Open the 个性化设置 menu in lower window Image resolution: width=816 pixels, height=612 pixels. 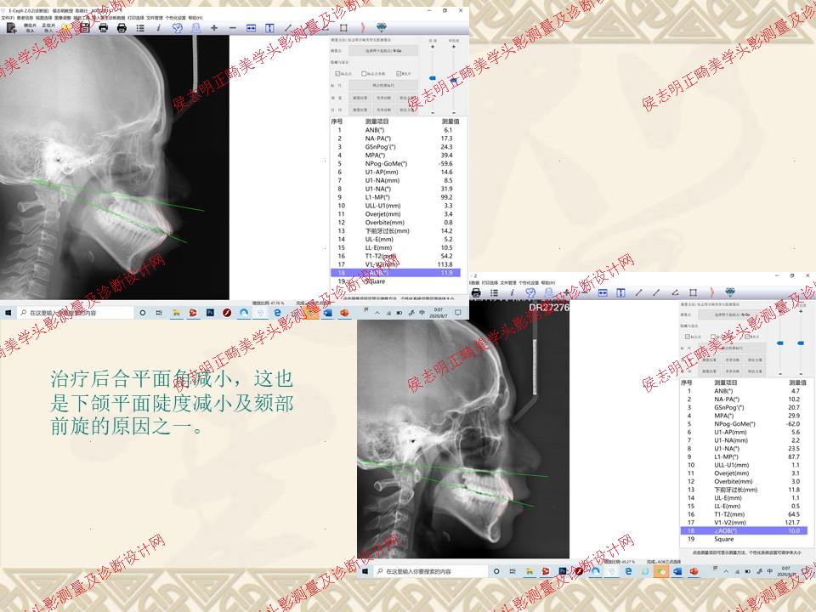(529, 282)
